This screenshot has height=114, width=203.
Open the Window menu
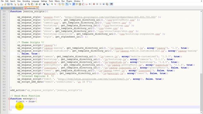pyautogui.click(x=77, y=1)
